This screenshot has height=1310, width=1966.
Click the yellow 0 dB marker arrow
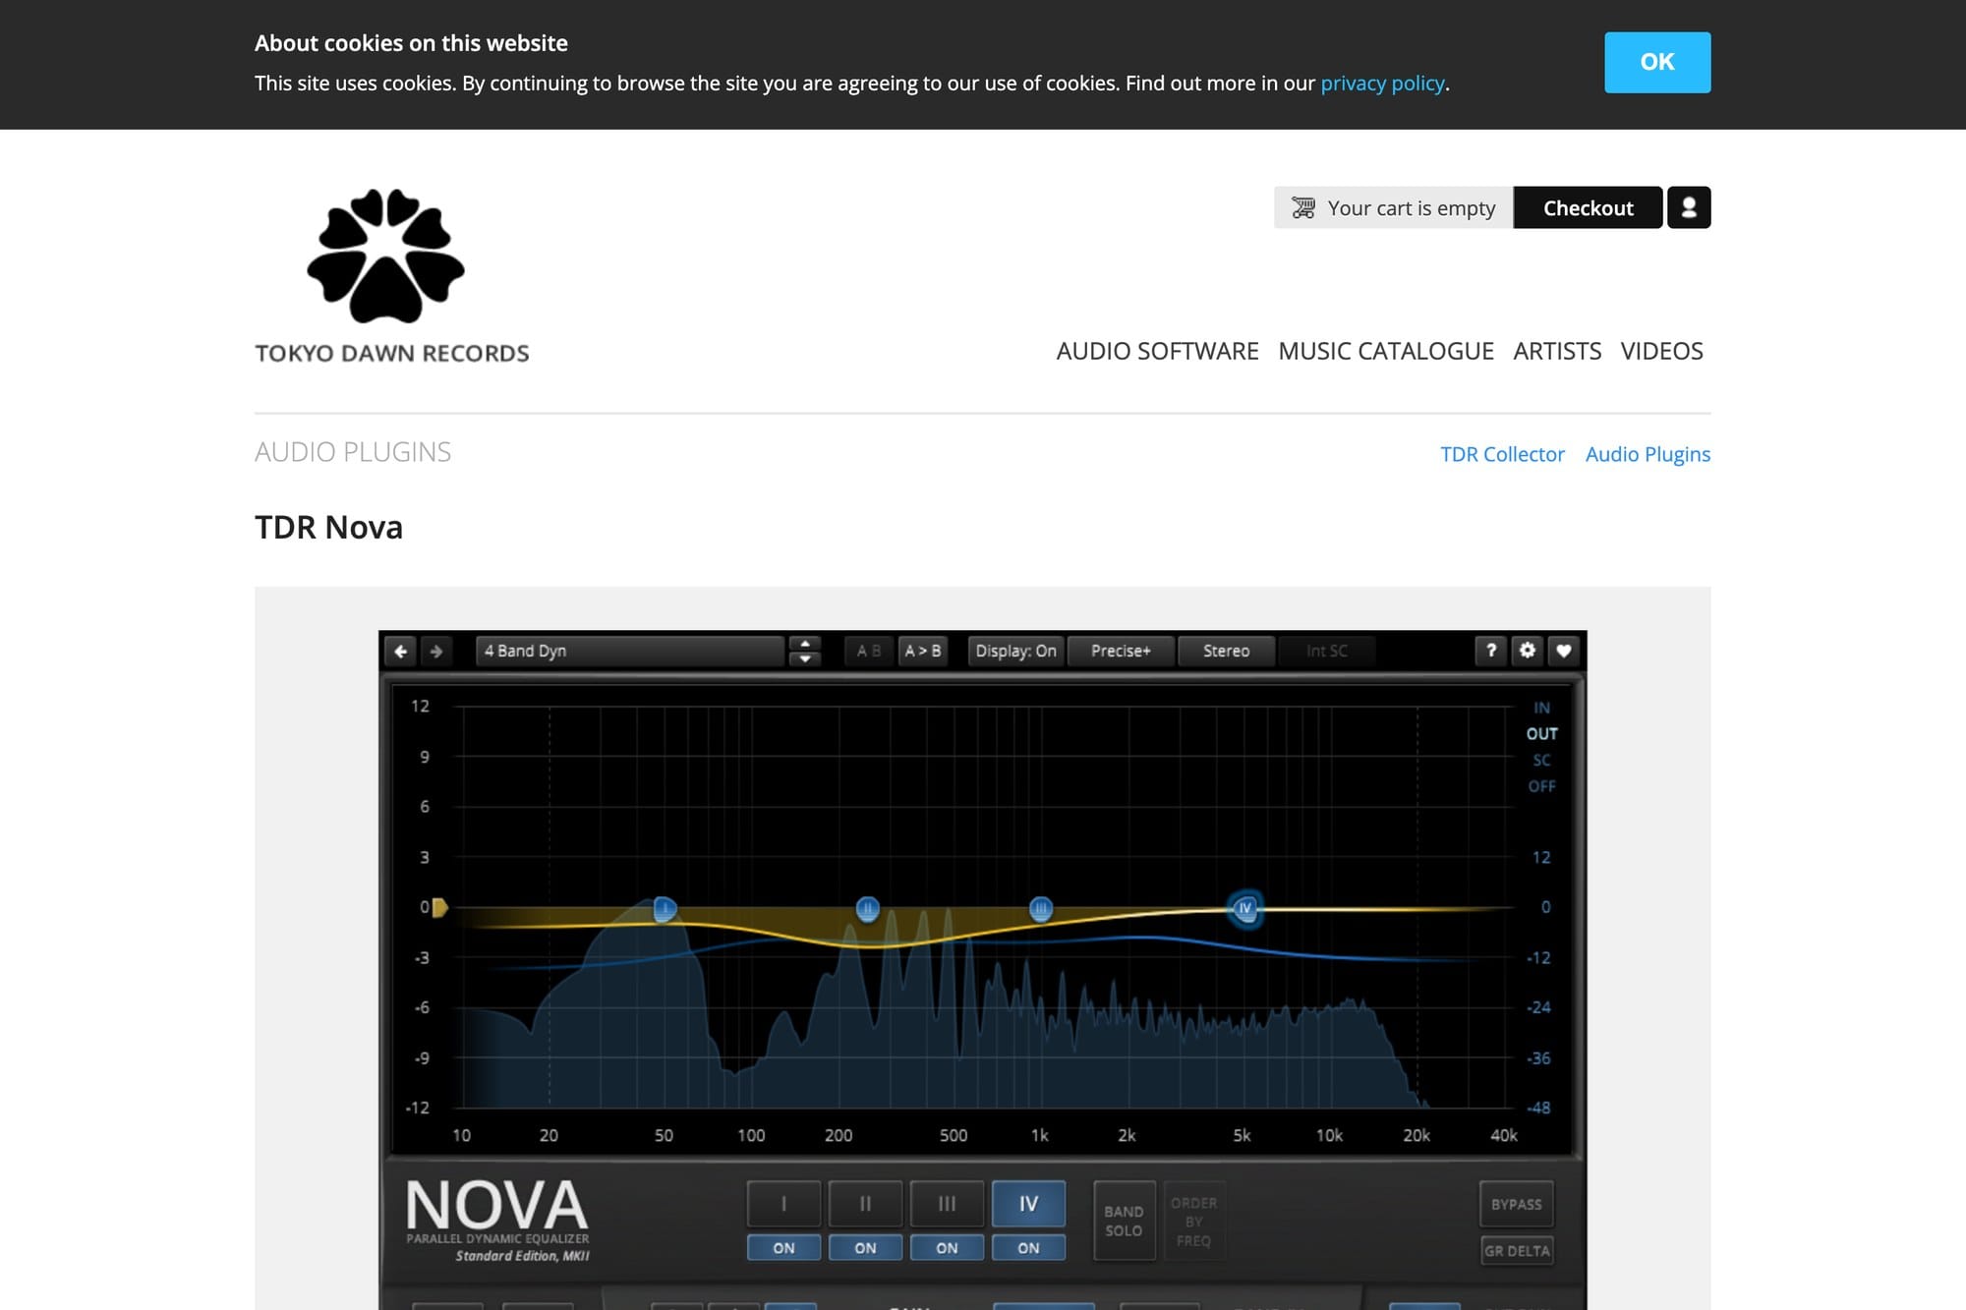440,907
